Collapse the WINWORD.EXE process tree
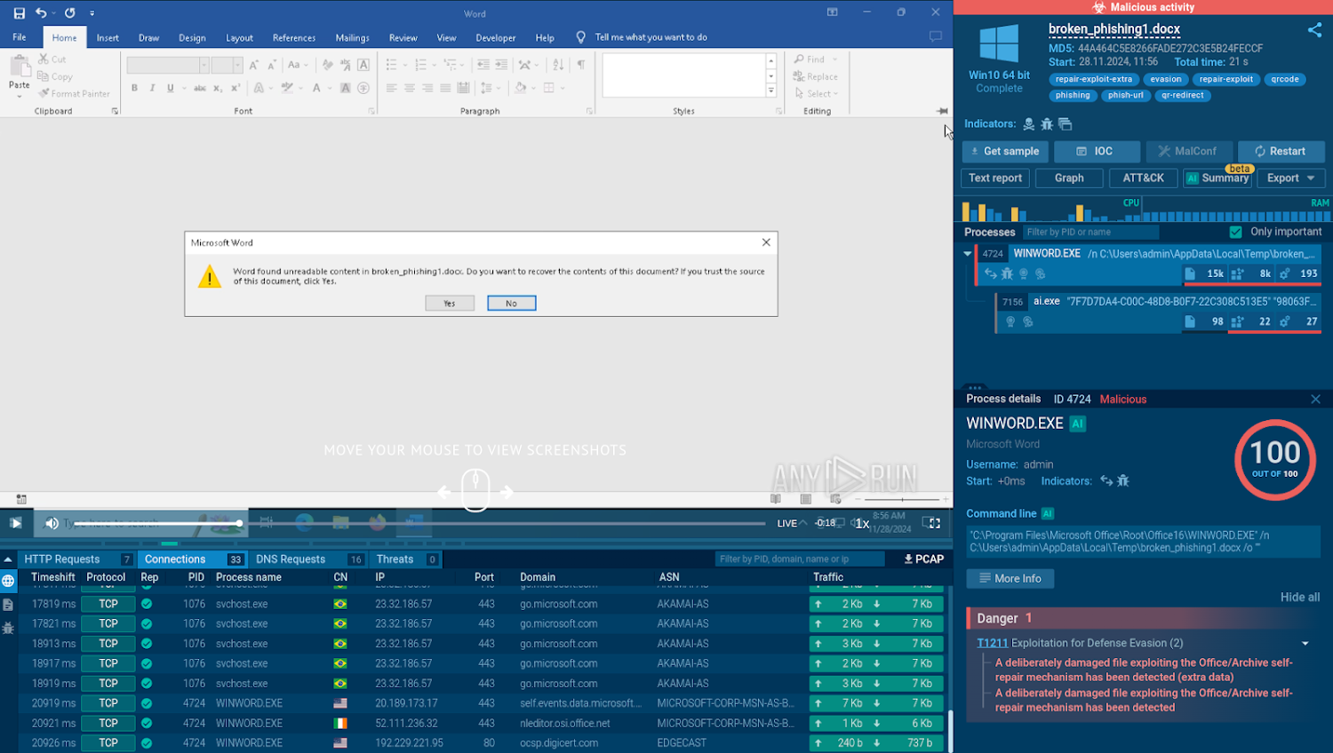The height and width of the screenshot is (753, 1333). [x=968, y=254]
